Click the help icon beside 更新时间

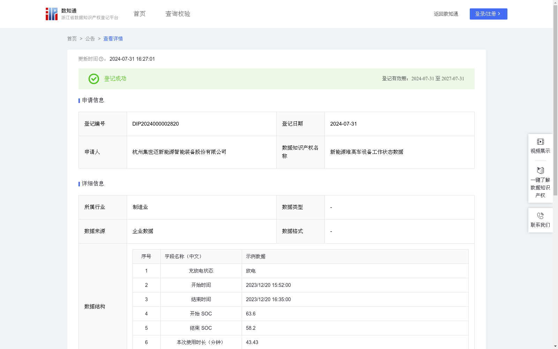(101, 59)
